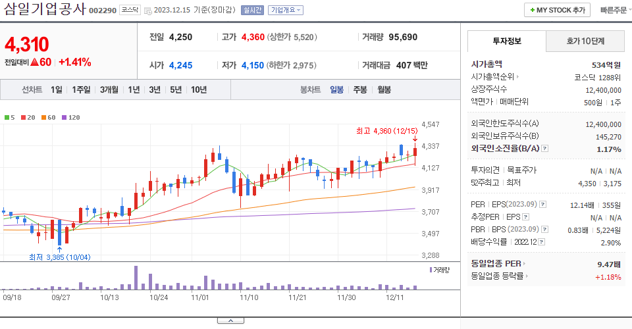Click the 거래량 volume legend
Image resolution: width=632 pixels, height=329 pixels.
440,270
